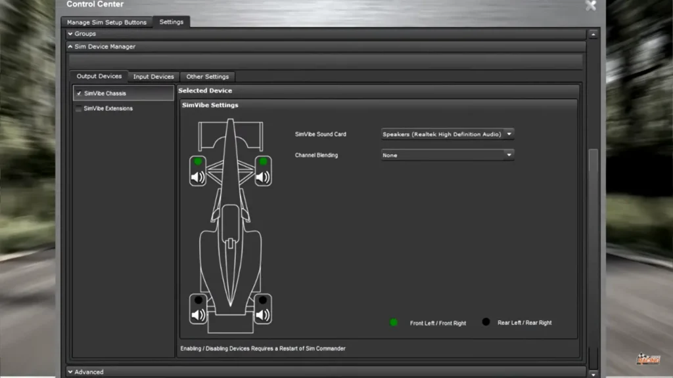Click the green legend dot for Front Left / Front Right

[x=394, y=322]
